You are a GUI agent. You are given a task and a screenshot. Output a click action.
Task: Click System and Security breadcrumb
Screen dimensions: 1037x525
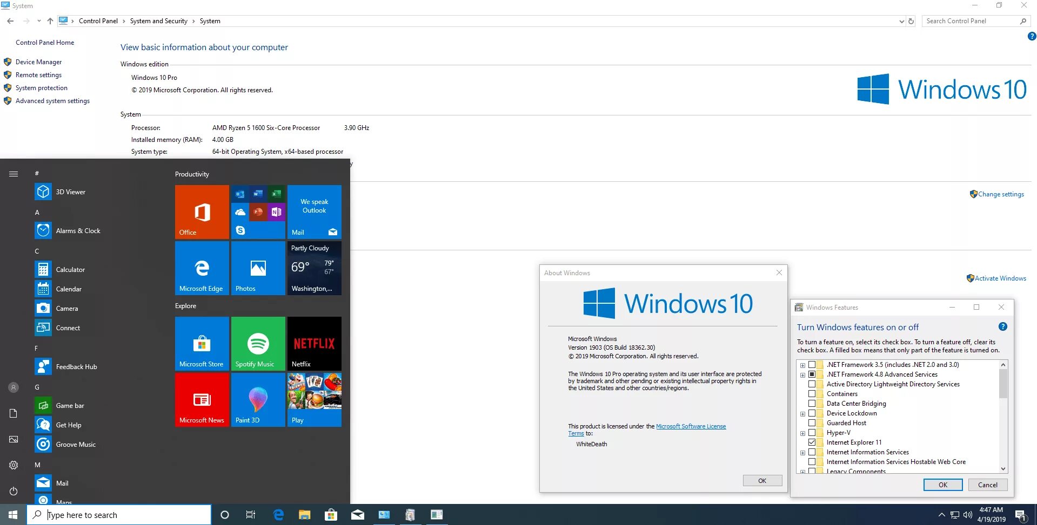pos(158,21)
